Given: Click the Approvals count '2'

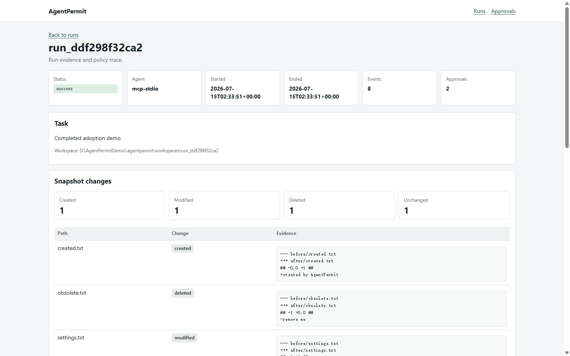Looking at the screenshot, I should pyautogui.click(x=448, y=89).
